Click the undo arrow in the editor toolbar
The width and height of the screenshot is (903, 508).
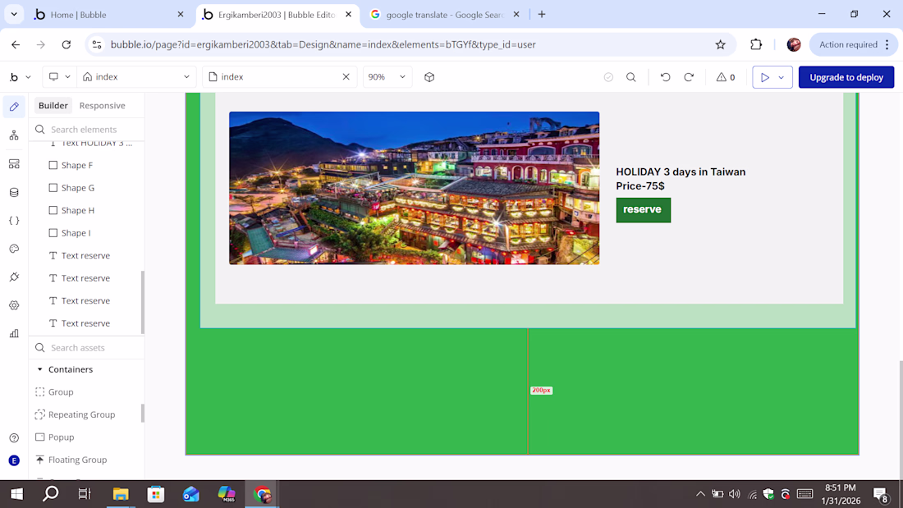(665, 76)
